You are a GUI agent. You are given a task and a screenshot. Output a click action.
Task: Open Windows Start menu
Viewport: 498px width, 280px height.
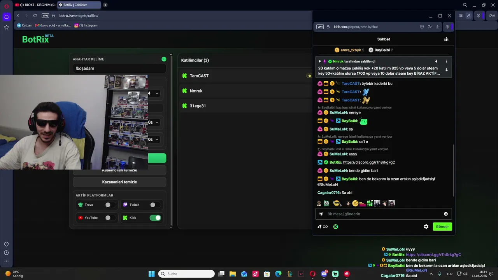click(152, 274)
